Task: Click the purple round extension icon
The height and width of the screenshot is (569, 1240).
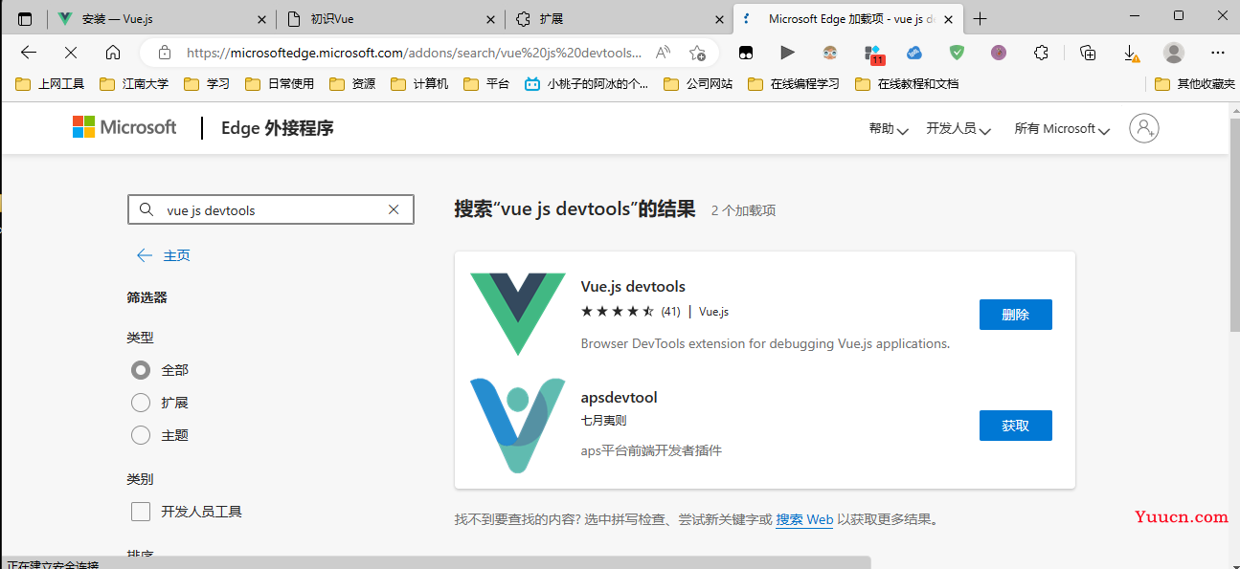Action: pos(999,53)
